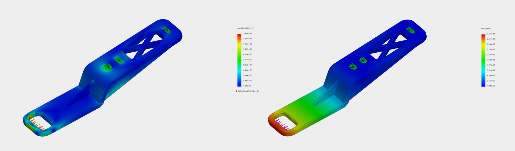The image size is (515, 151).
Task: Click the von Mises (N/m^2) legend title
Action: [245, 28]
